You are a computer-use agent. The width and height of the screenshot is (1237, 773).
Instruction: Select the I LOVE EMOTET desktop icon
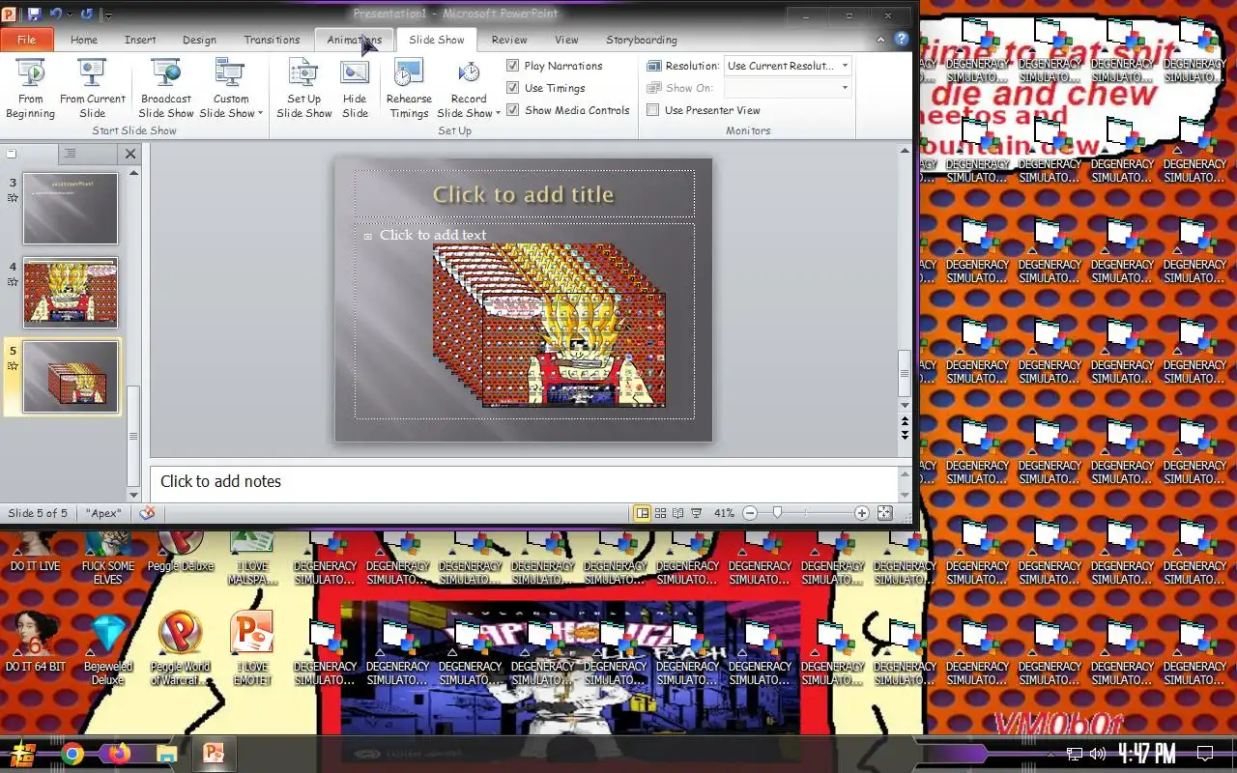252,647
